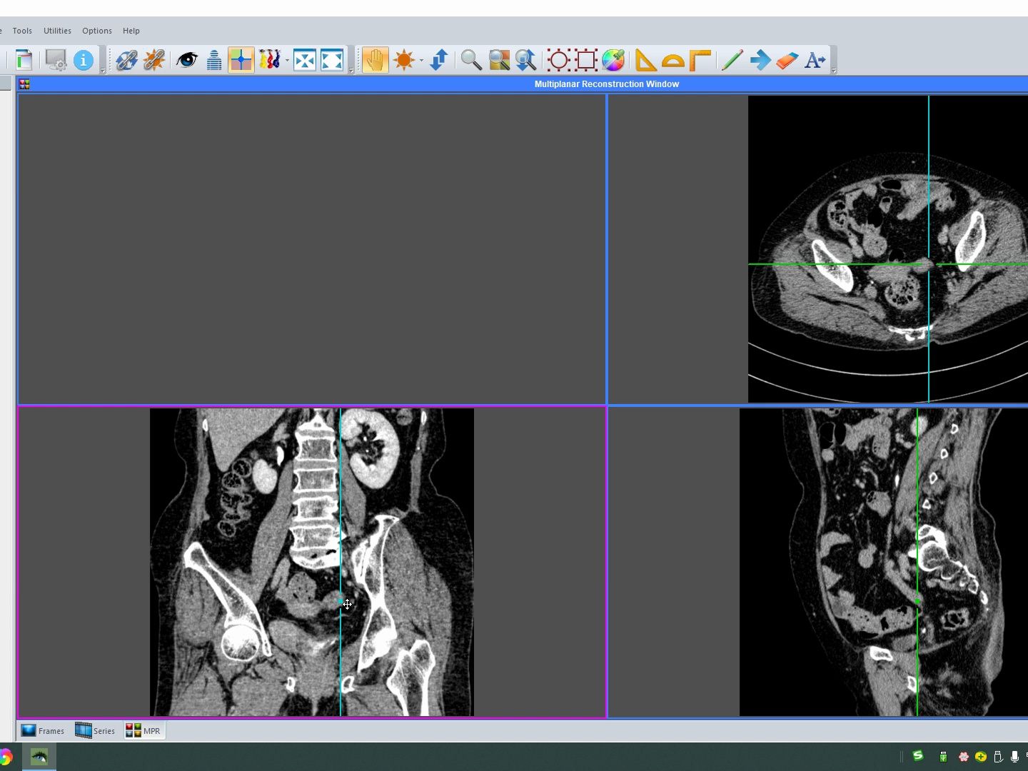The height and width of the screenshot is (771, 1028).
Task: Select the eraser tool
Action: pyautogui.click(x=787, y=60)
